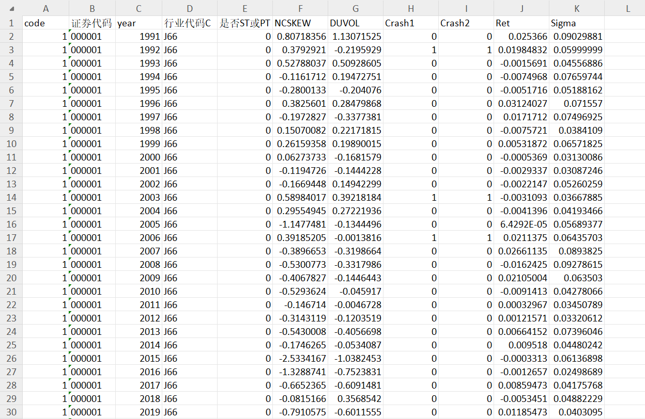Viewport: 645px width, 419px height.
Task: Select the cell containing year 1991
Action: pyautogui.click(x=139, y=37)
